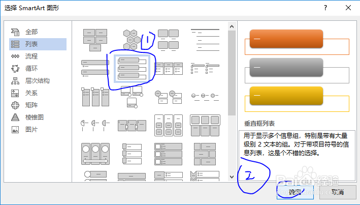Click the orange box in the preview
The height and width of the screenshot is (205, 360).
(x=286, y=39)
